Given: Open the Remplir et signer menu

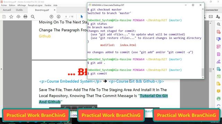Looking at the screenshot, I should click(35, 6).
